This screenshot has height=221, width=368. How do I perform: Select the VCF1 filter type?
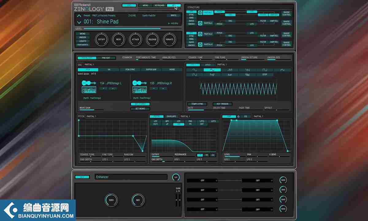pyautogui.click(x=155, y=124)
